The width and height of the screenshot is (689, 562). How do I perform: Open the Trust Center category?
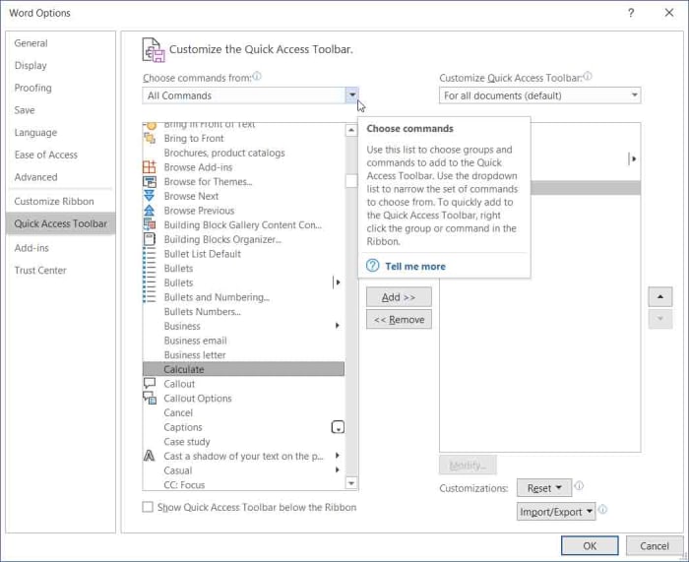pos(40,271)
